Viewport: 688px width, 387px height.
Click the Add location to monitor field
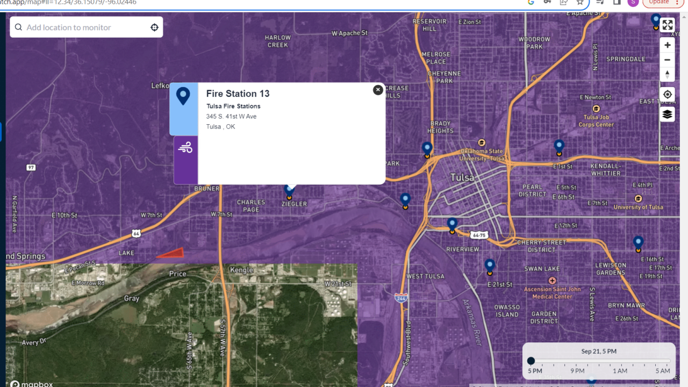tap(81, 27)
